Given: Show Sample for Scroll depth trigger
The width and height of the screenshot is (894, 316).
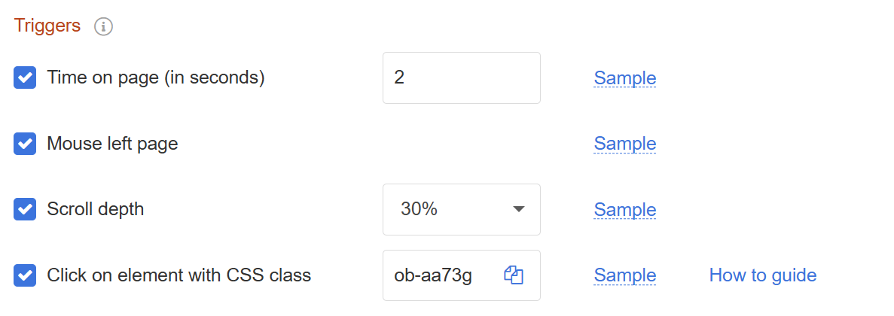Looking at the screenshot, I should coord(624,209).
